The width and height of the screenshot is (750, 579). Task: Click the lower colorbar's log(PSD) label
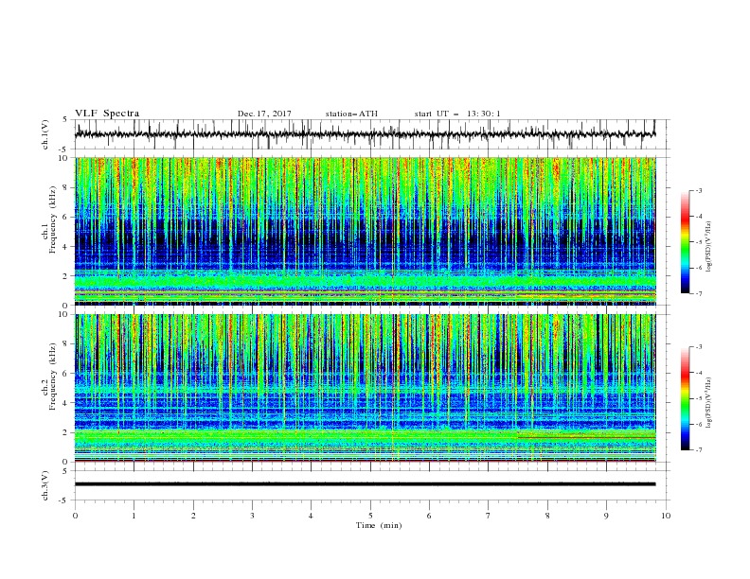(x=709, y=402)
